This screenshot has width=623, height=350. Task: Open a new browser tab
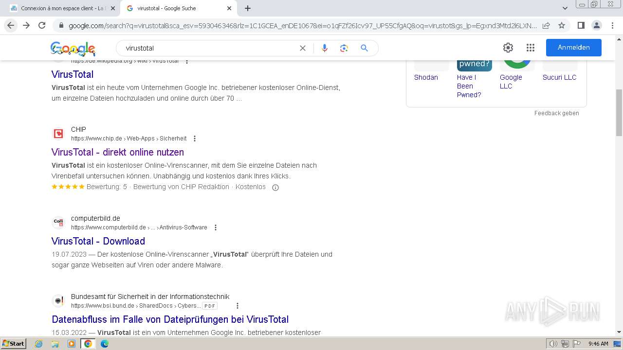pos(248,8)
